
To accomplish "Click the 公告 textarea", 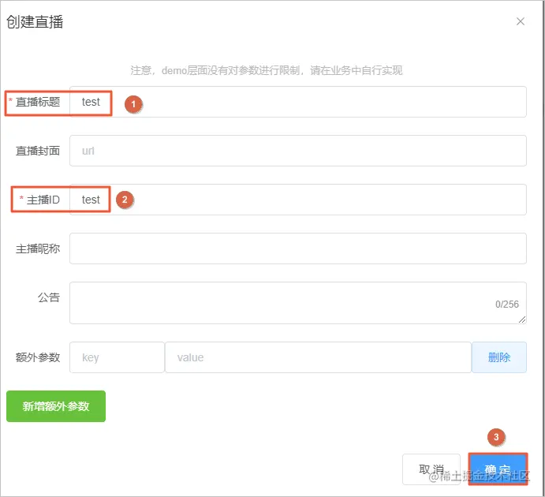I will point(298,303).
